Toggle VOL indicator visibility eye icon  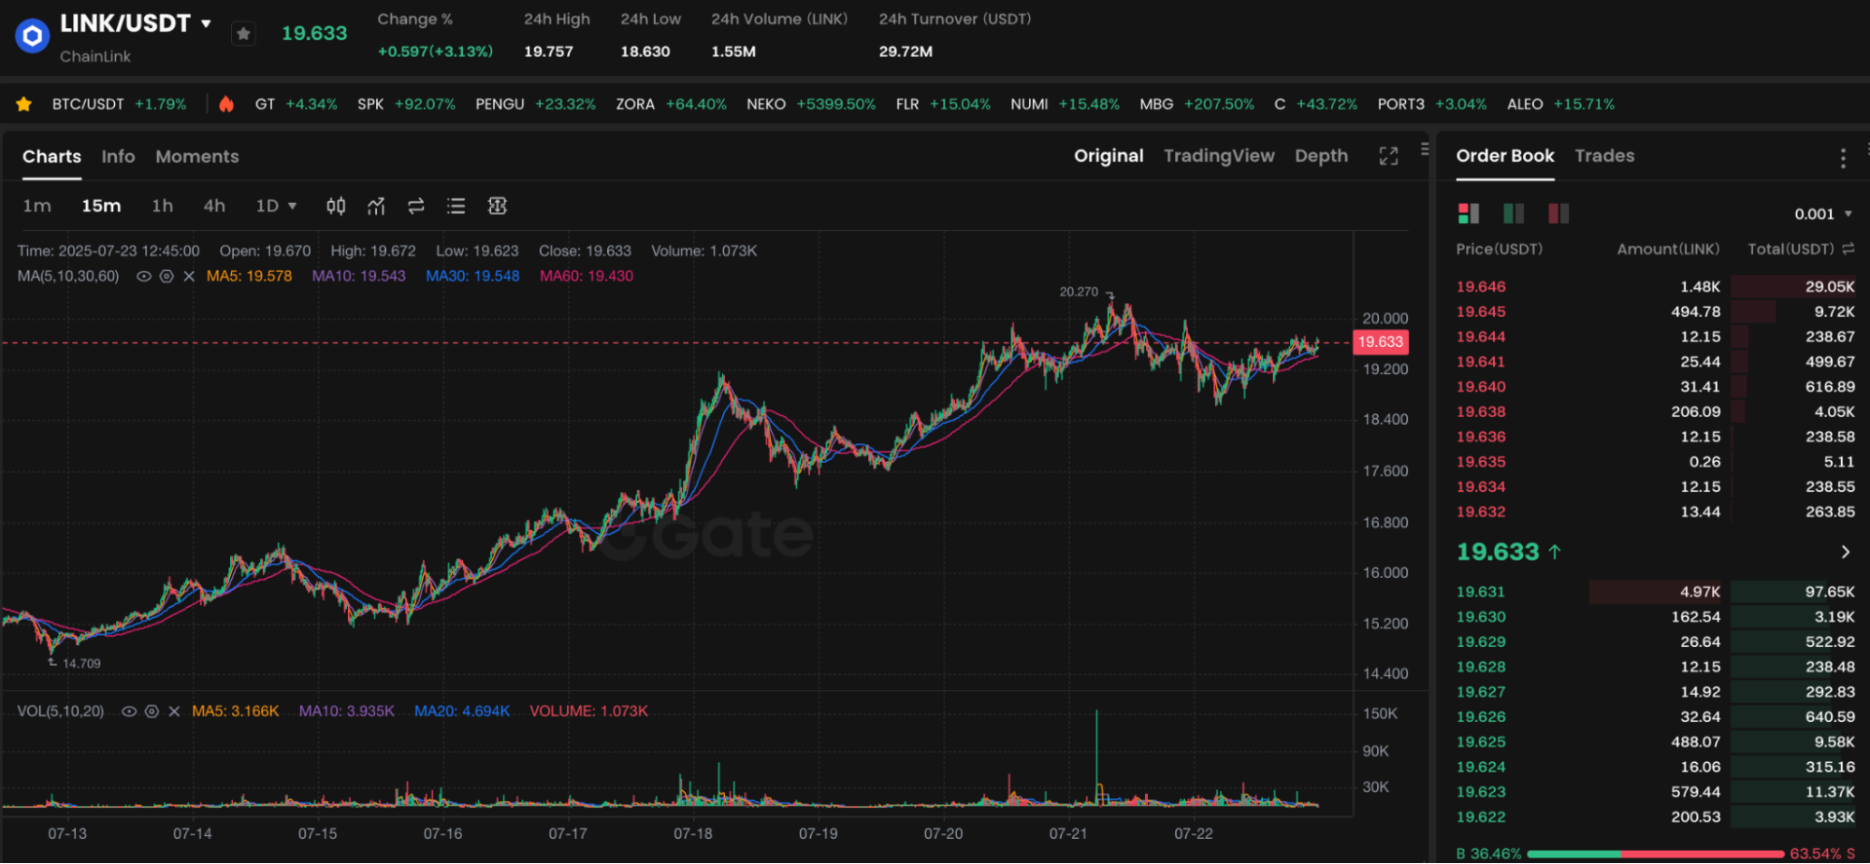(129, 711)
